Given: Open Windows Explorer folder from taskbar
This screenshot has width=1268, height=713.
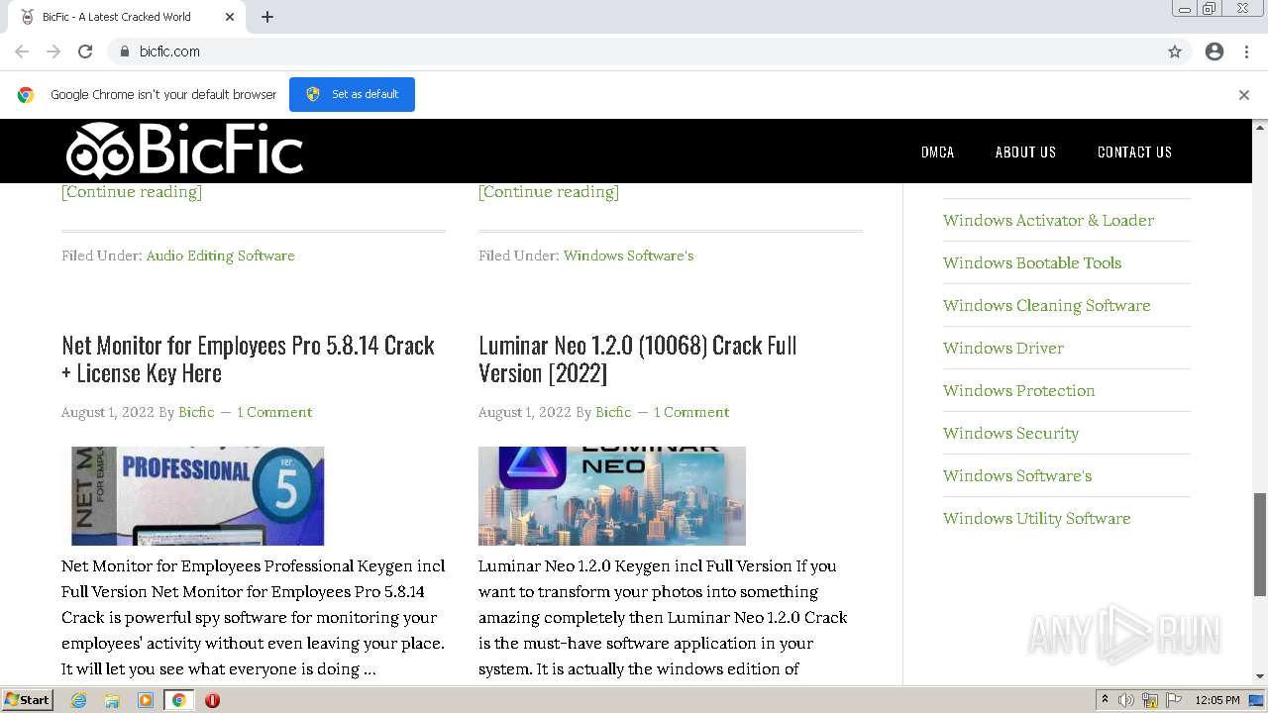Looking at the screenshot, I should click(x=112, y=700).
